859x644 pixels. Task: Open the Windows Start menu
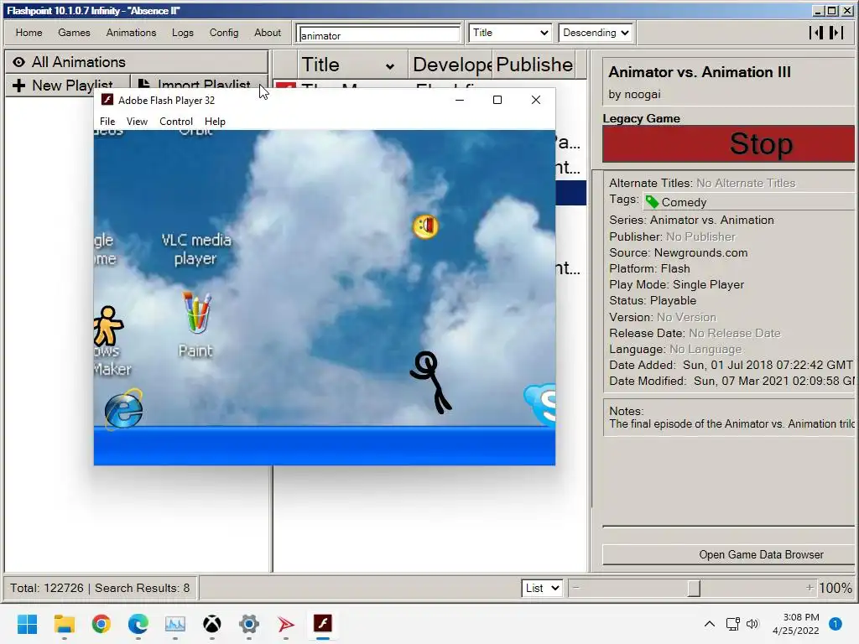pos(27,624)
